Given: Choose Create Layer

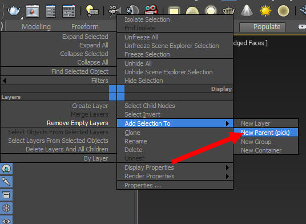Looking at the screenshot, I should pos(59,106).
